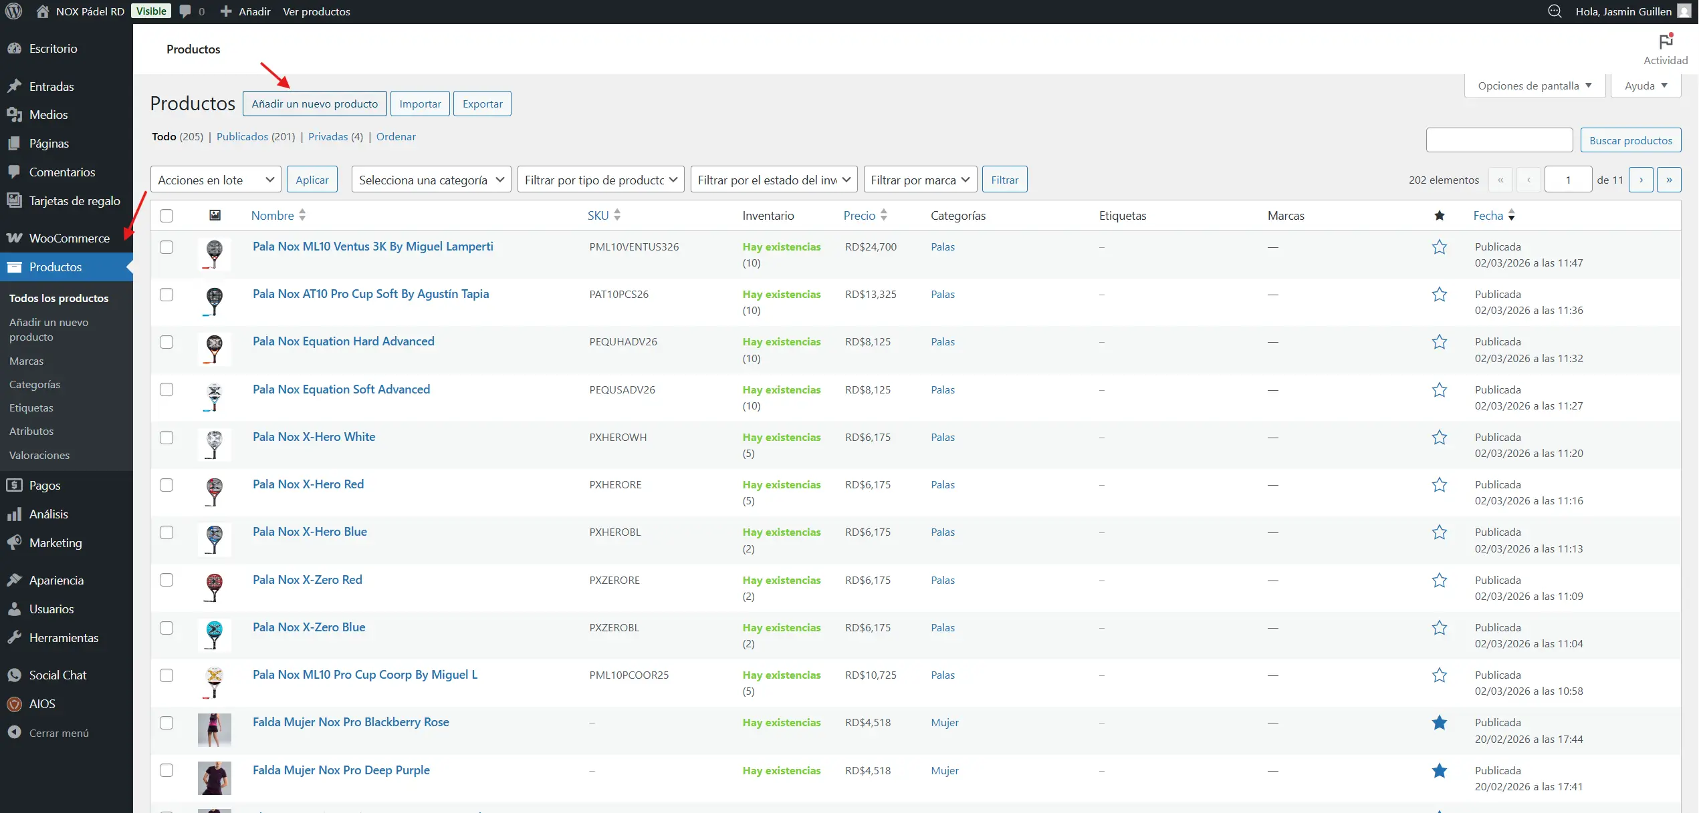Click the product search input field
This screenshot has height=813, width=1699.
tap(1499, 140)
